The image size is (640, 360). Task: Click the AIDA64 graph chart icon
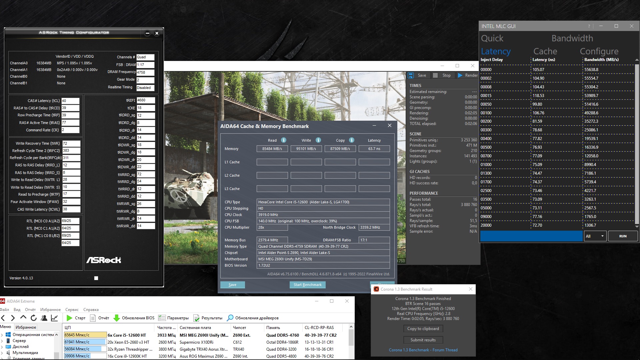coord(54,318)
